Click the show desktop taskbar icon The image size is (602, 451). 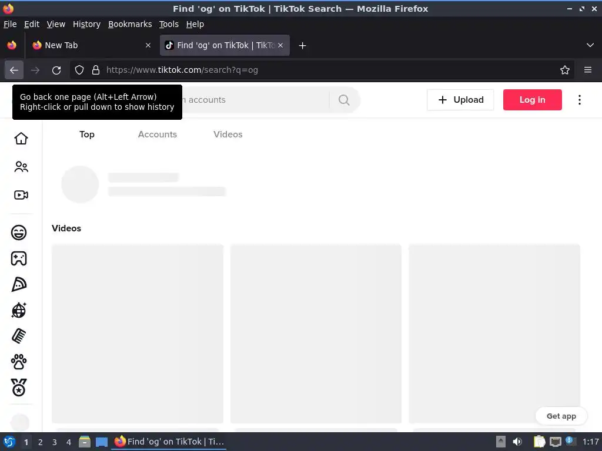click(x=101, y=442)
